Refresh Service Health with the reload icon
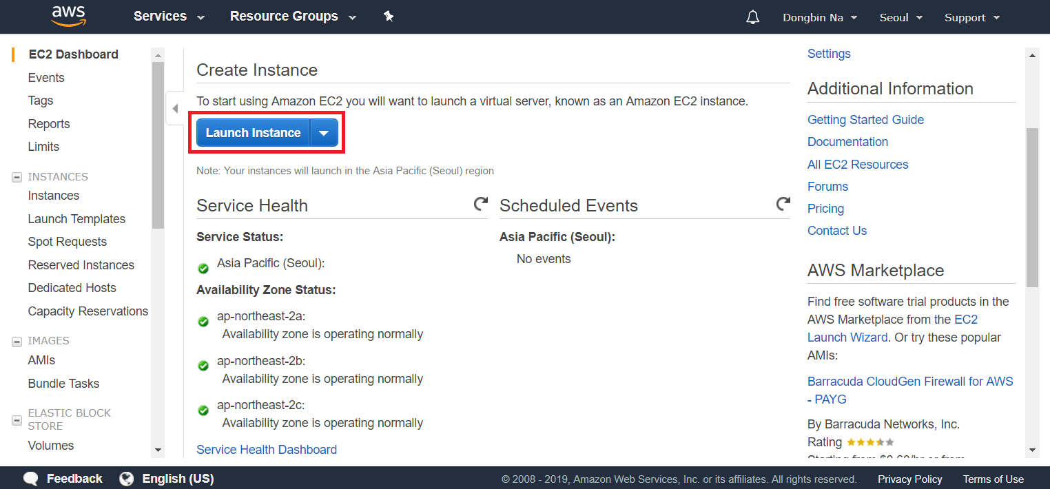This screenshot has width=1050, height=489. 480,204
